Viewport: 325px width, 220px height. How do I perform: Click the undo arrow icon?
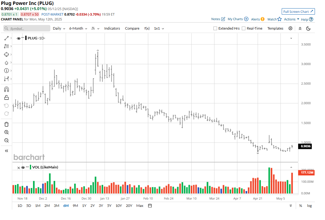(6, 106)
